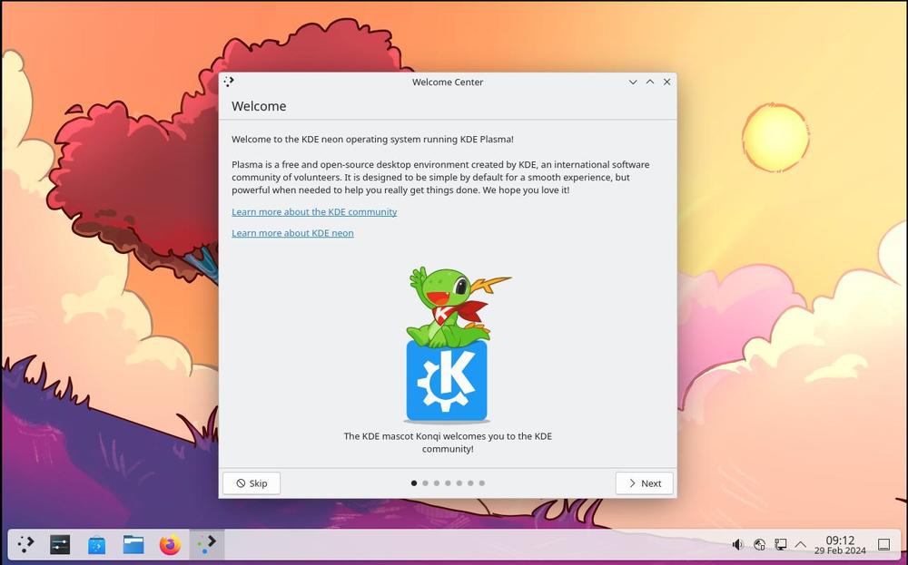This screenshot has width=908, height=565.
Task: Open 'Learn more about the KDE community' link
Action: [314, 211]
